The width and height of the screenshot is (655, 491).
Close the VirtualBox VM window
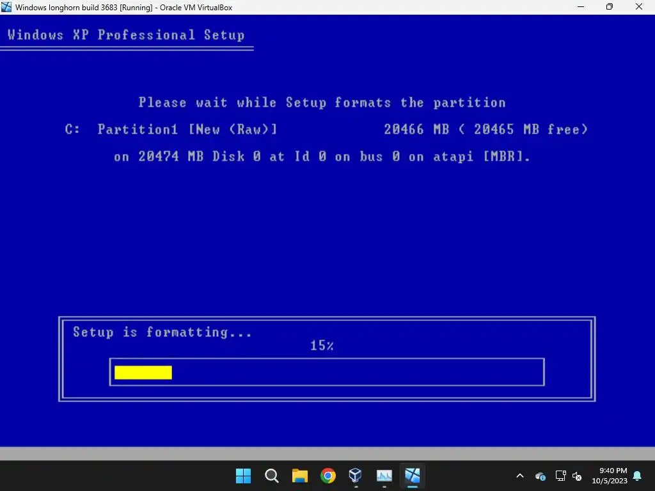coord(639,7)
